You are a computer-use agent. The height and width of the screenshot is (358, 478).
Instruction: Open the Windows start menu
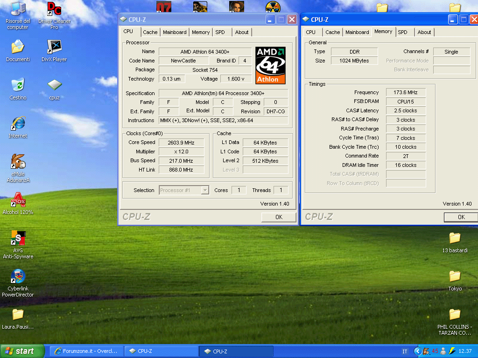22,351
